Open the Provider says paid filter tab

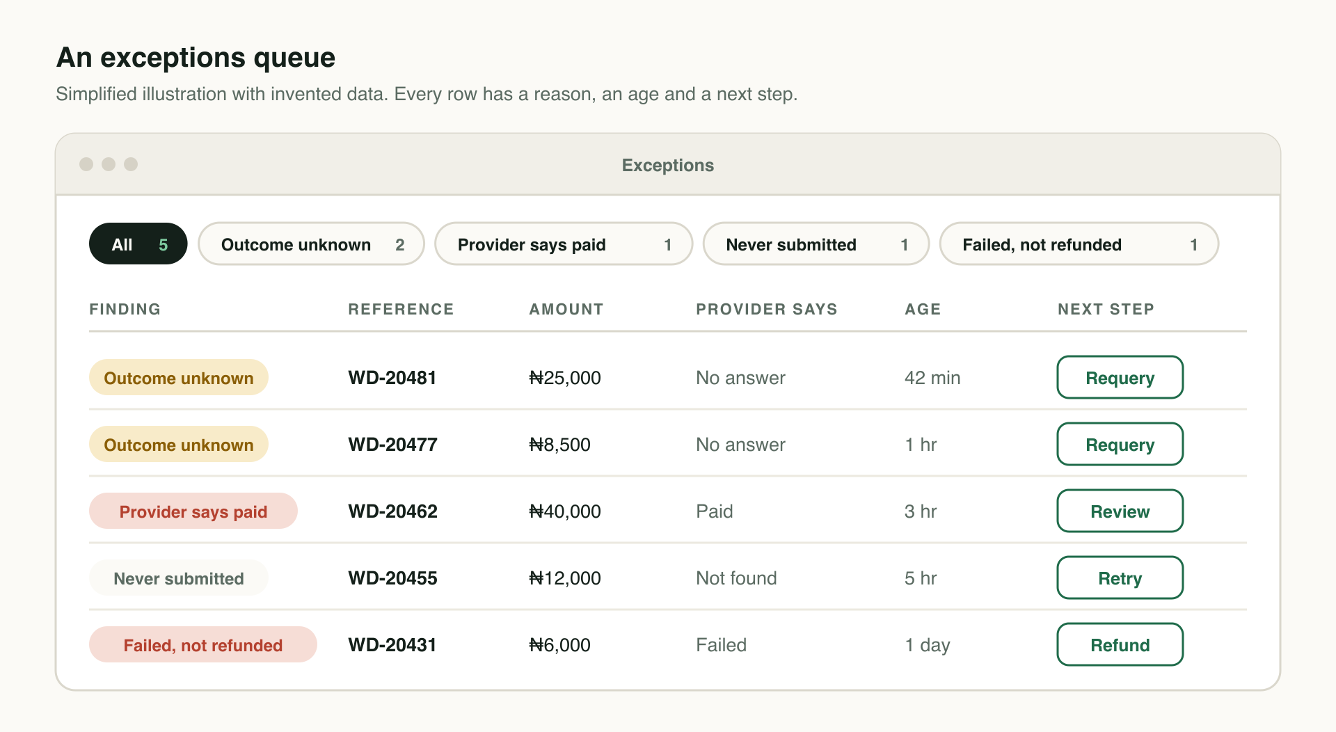coord(564,244)
